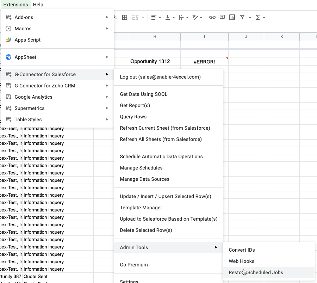Select Web Hooks in Admin Tools
Viewport: 317px width, 283px height.
click(x=269, y=261)
